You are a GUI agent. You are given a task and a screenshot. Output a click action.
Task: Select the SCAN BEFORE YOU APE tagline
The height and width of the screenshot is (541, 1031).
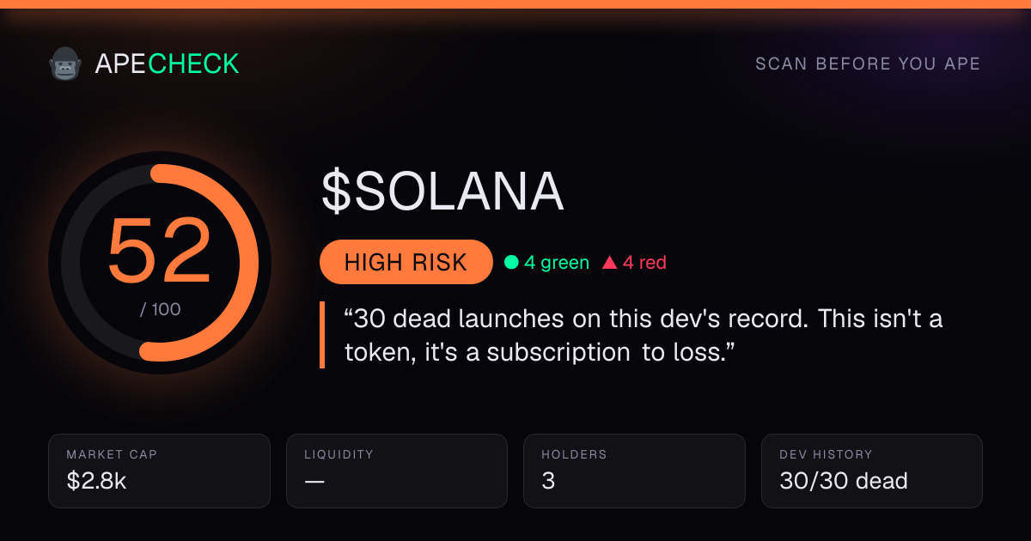[868, 64]
